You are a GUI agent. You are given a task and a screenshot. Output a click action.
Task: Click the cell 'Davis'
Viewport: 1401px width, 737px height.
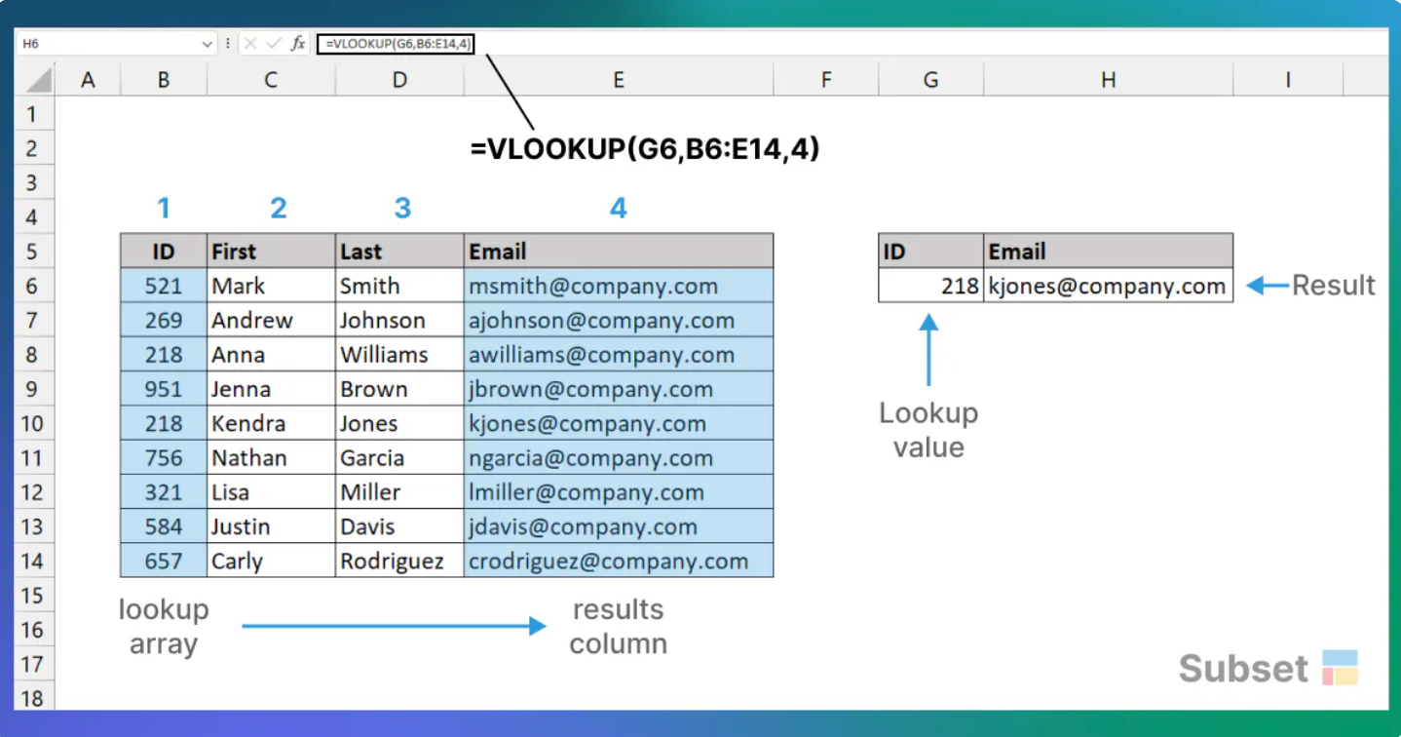tap(399, 526)
